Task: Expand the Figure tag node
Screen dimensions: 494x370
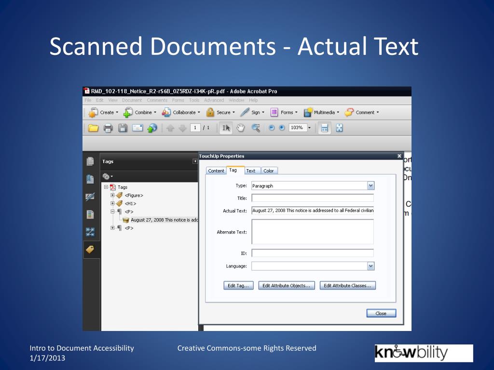Action: (112, 195)
